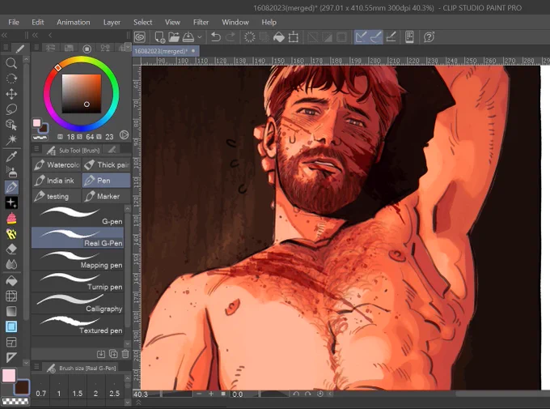Select the Move layer tool

pos(11,94)
